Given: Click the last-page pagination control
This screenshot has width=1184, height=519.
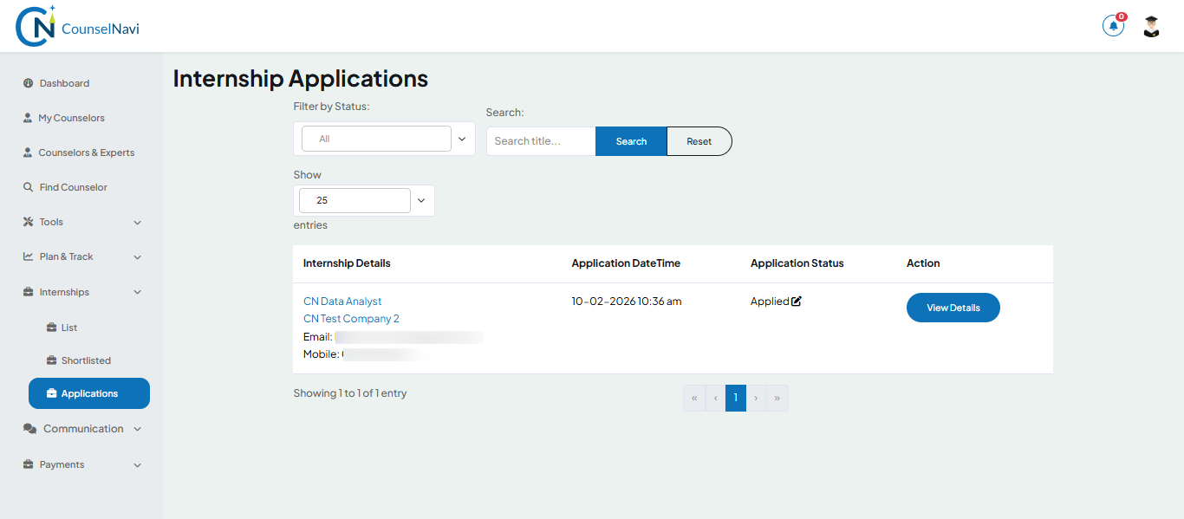Looking at the screenshot, I should pos(777,398).
